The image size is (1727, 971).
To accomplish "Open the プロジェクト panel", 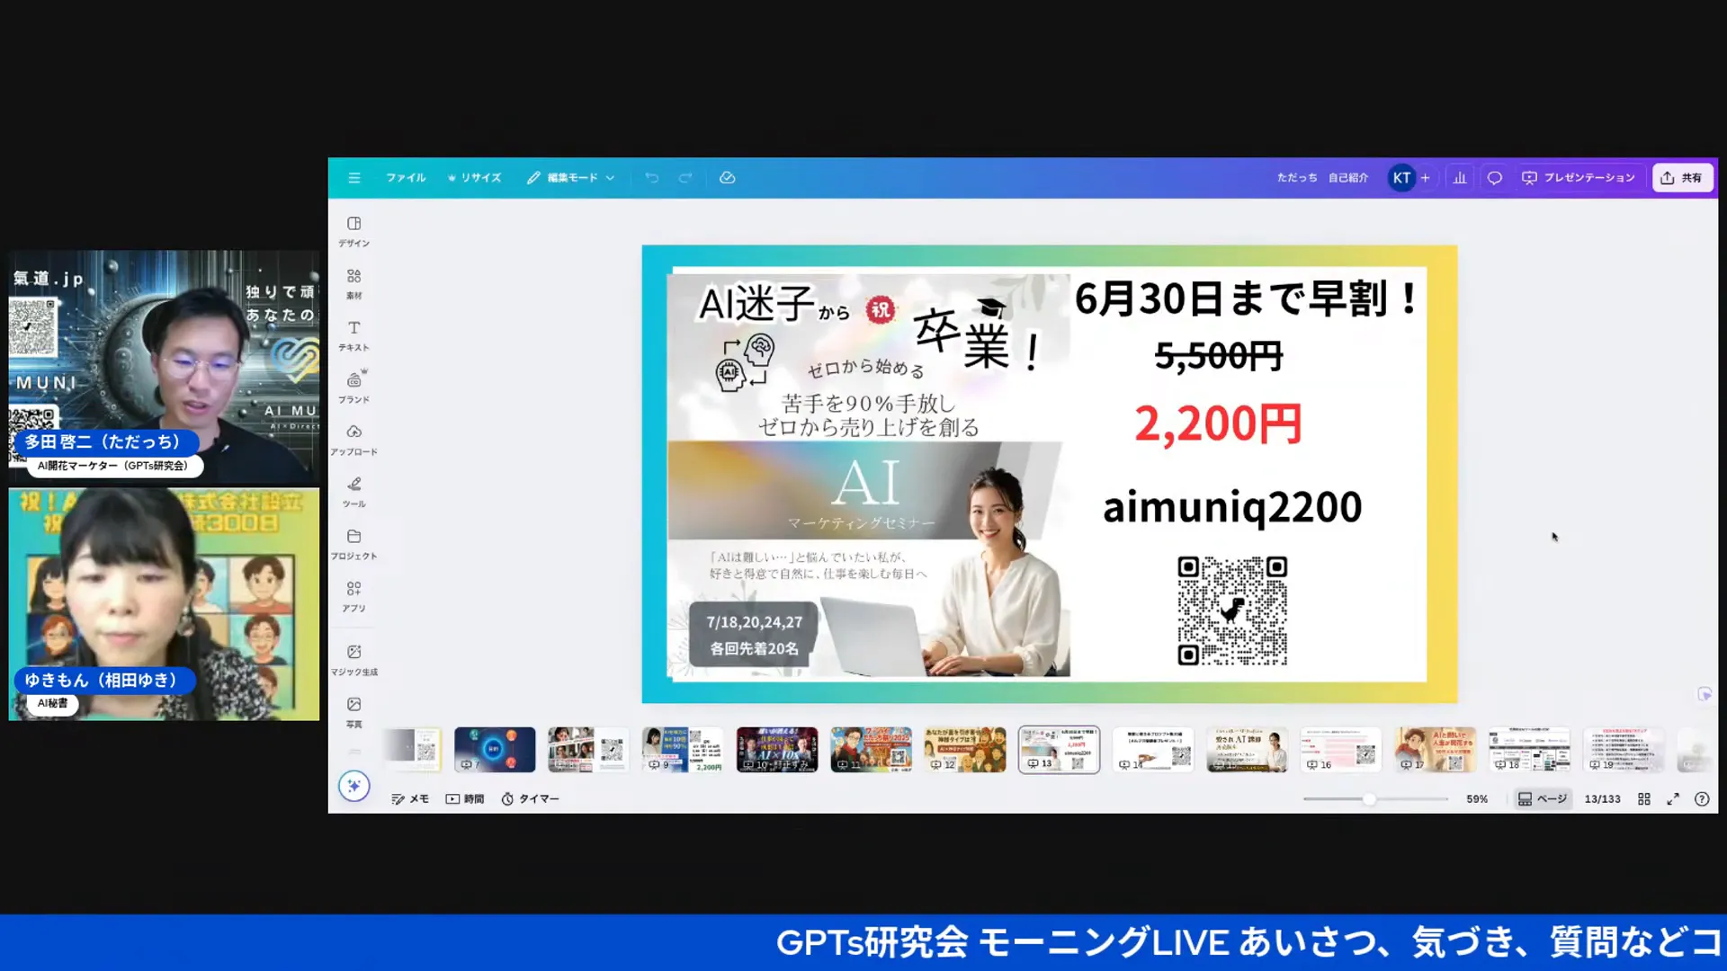I will [354, 544].
